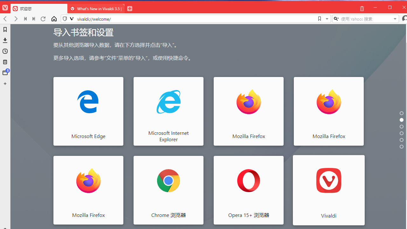
Task: Select the second page navigation dot
Action: (401, 120)
